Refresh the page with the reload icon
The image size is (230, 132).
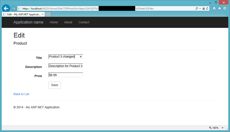tap(207, 9)
